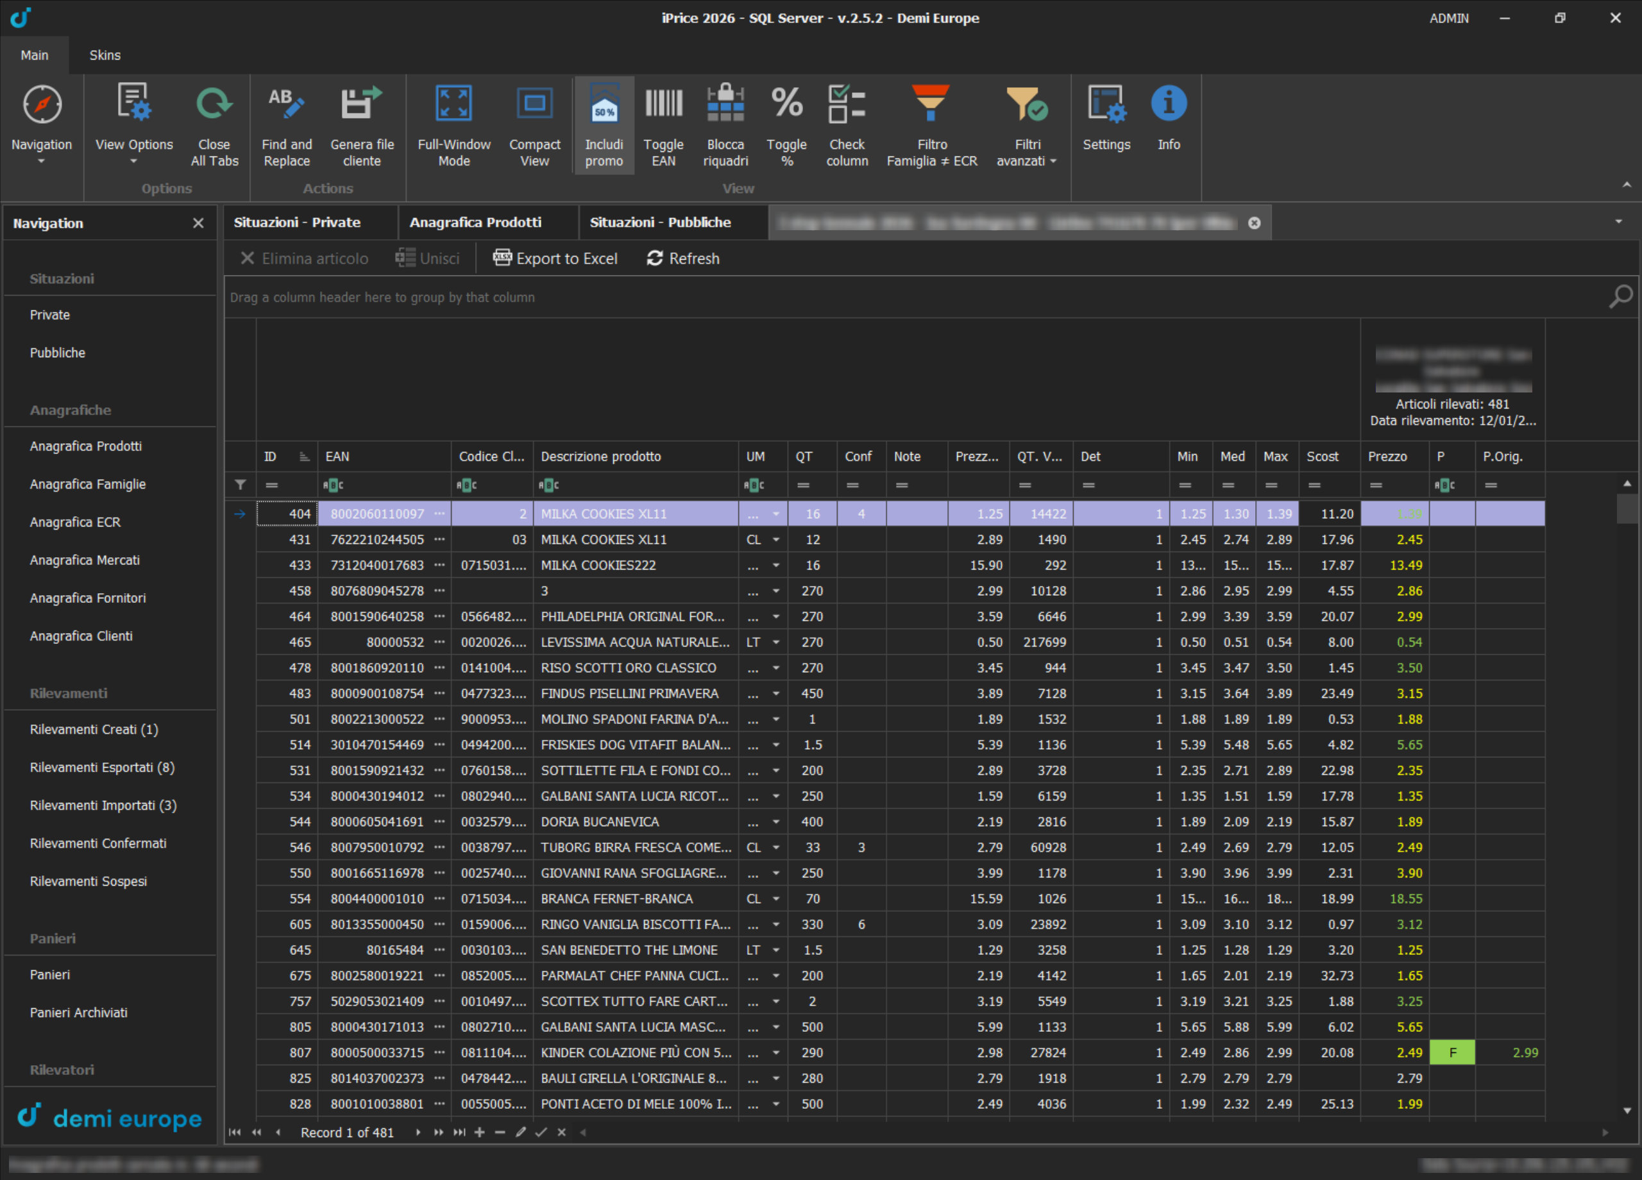
Task: Click the Elimina articolo button
Action: tap(304, 258)
